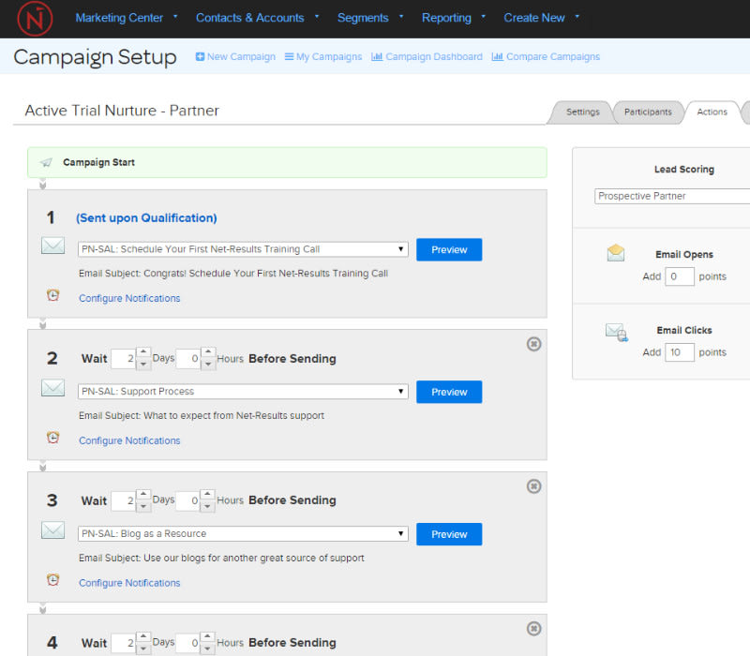The width and height of the screenshot is (750, 656).
Task: Click alarm clock icon in step 1
Action: tap(52, 295)
